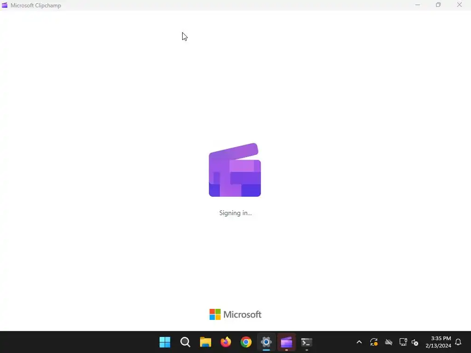Open network status tray icon
Screen dimensions: 471x353
(x=403, y=342)
